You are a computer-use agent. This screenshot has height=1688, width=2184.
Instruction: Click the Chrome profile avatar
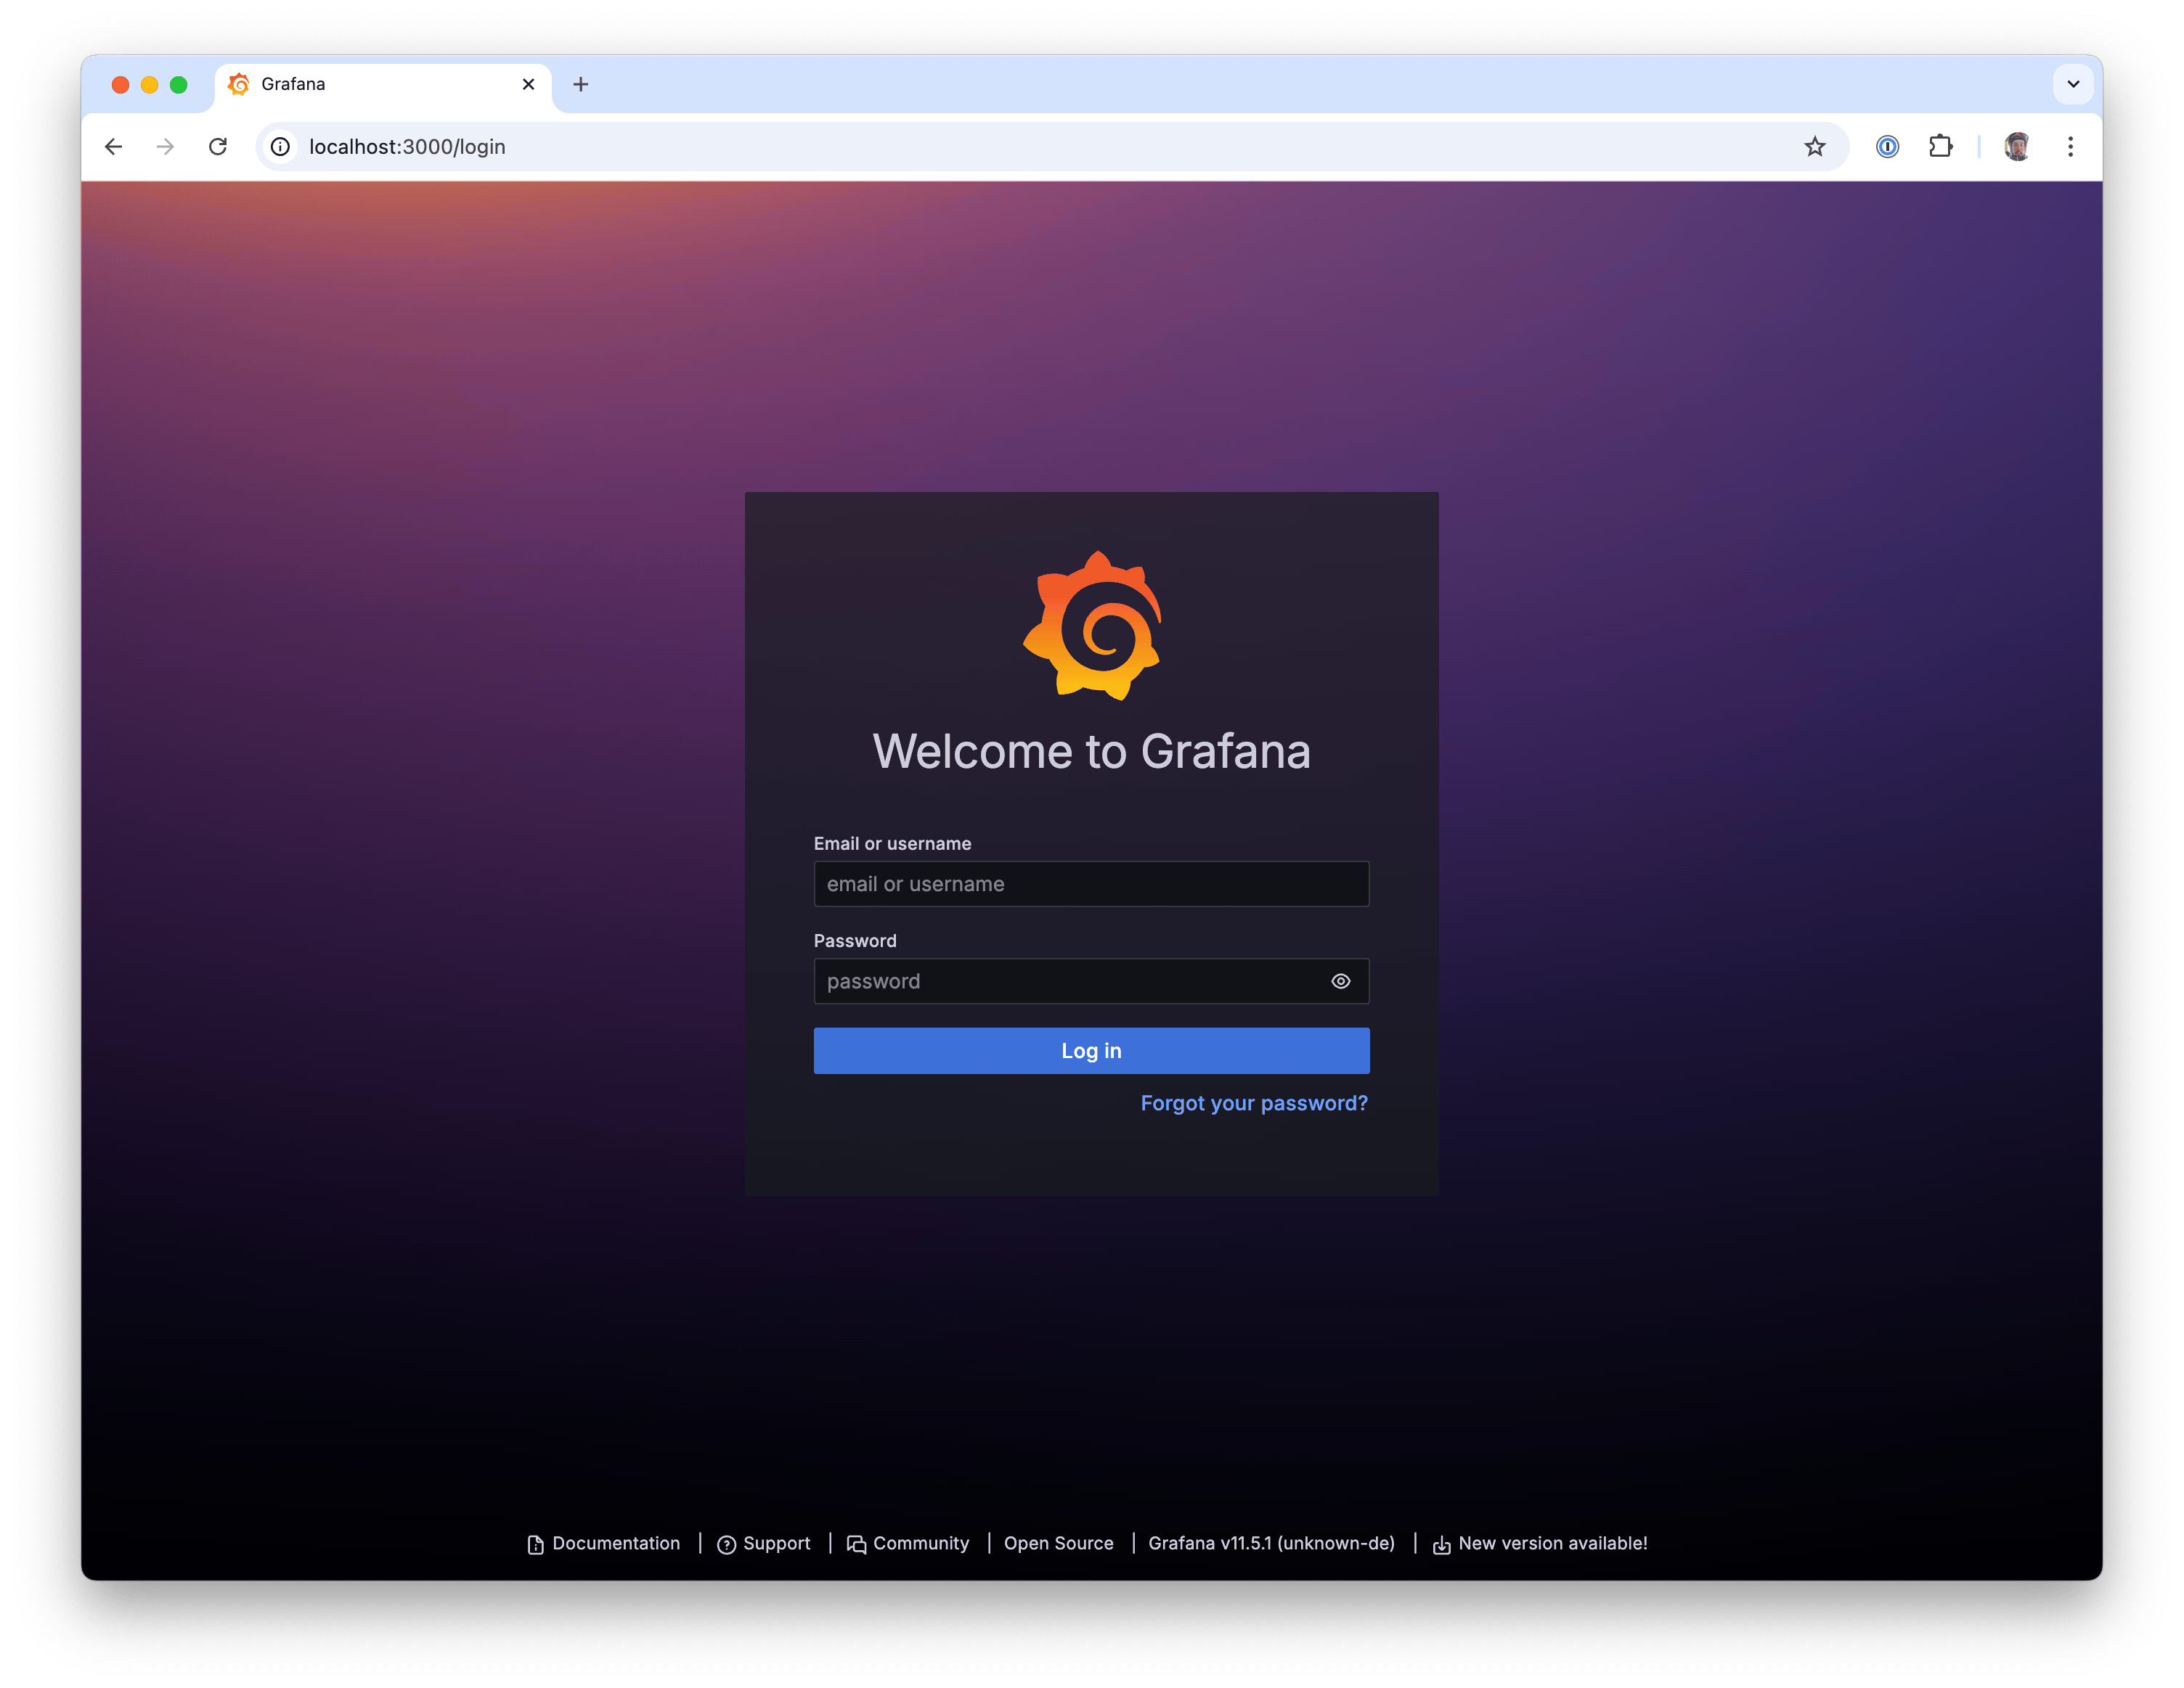pos(2016,147)
